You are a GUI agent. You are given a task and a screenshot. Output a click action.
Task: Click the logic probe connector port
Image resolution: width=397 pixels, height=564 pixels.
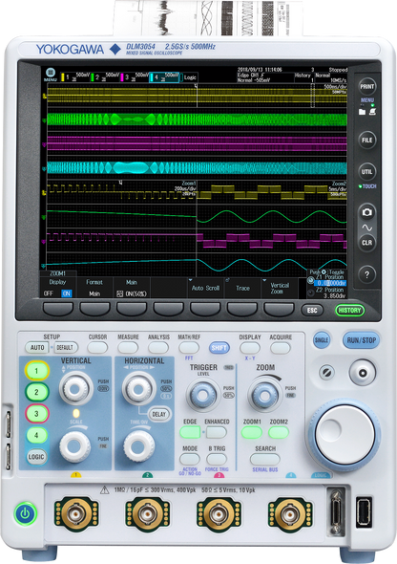336,511
